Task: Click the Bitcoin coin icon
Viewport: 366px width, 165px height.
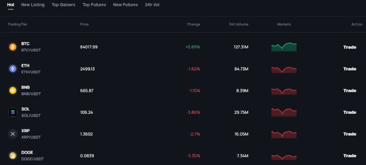Action: [13, 47]
